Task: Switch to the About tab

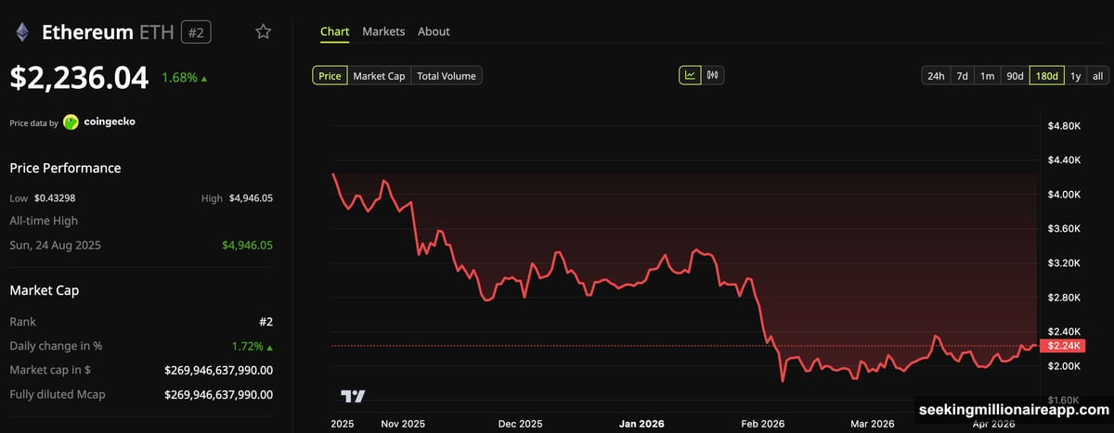Action: click(x=434, y=32)
